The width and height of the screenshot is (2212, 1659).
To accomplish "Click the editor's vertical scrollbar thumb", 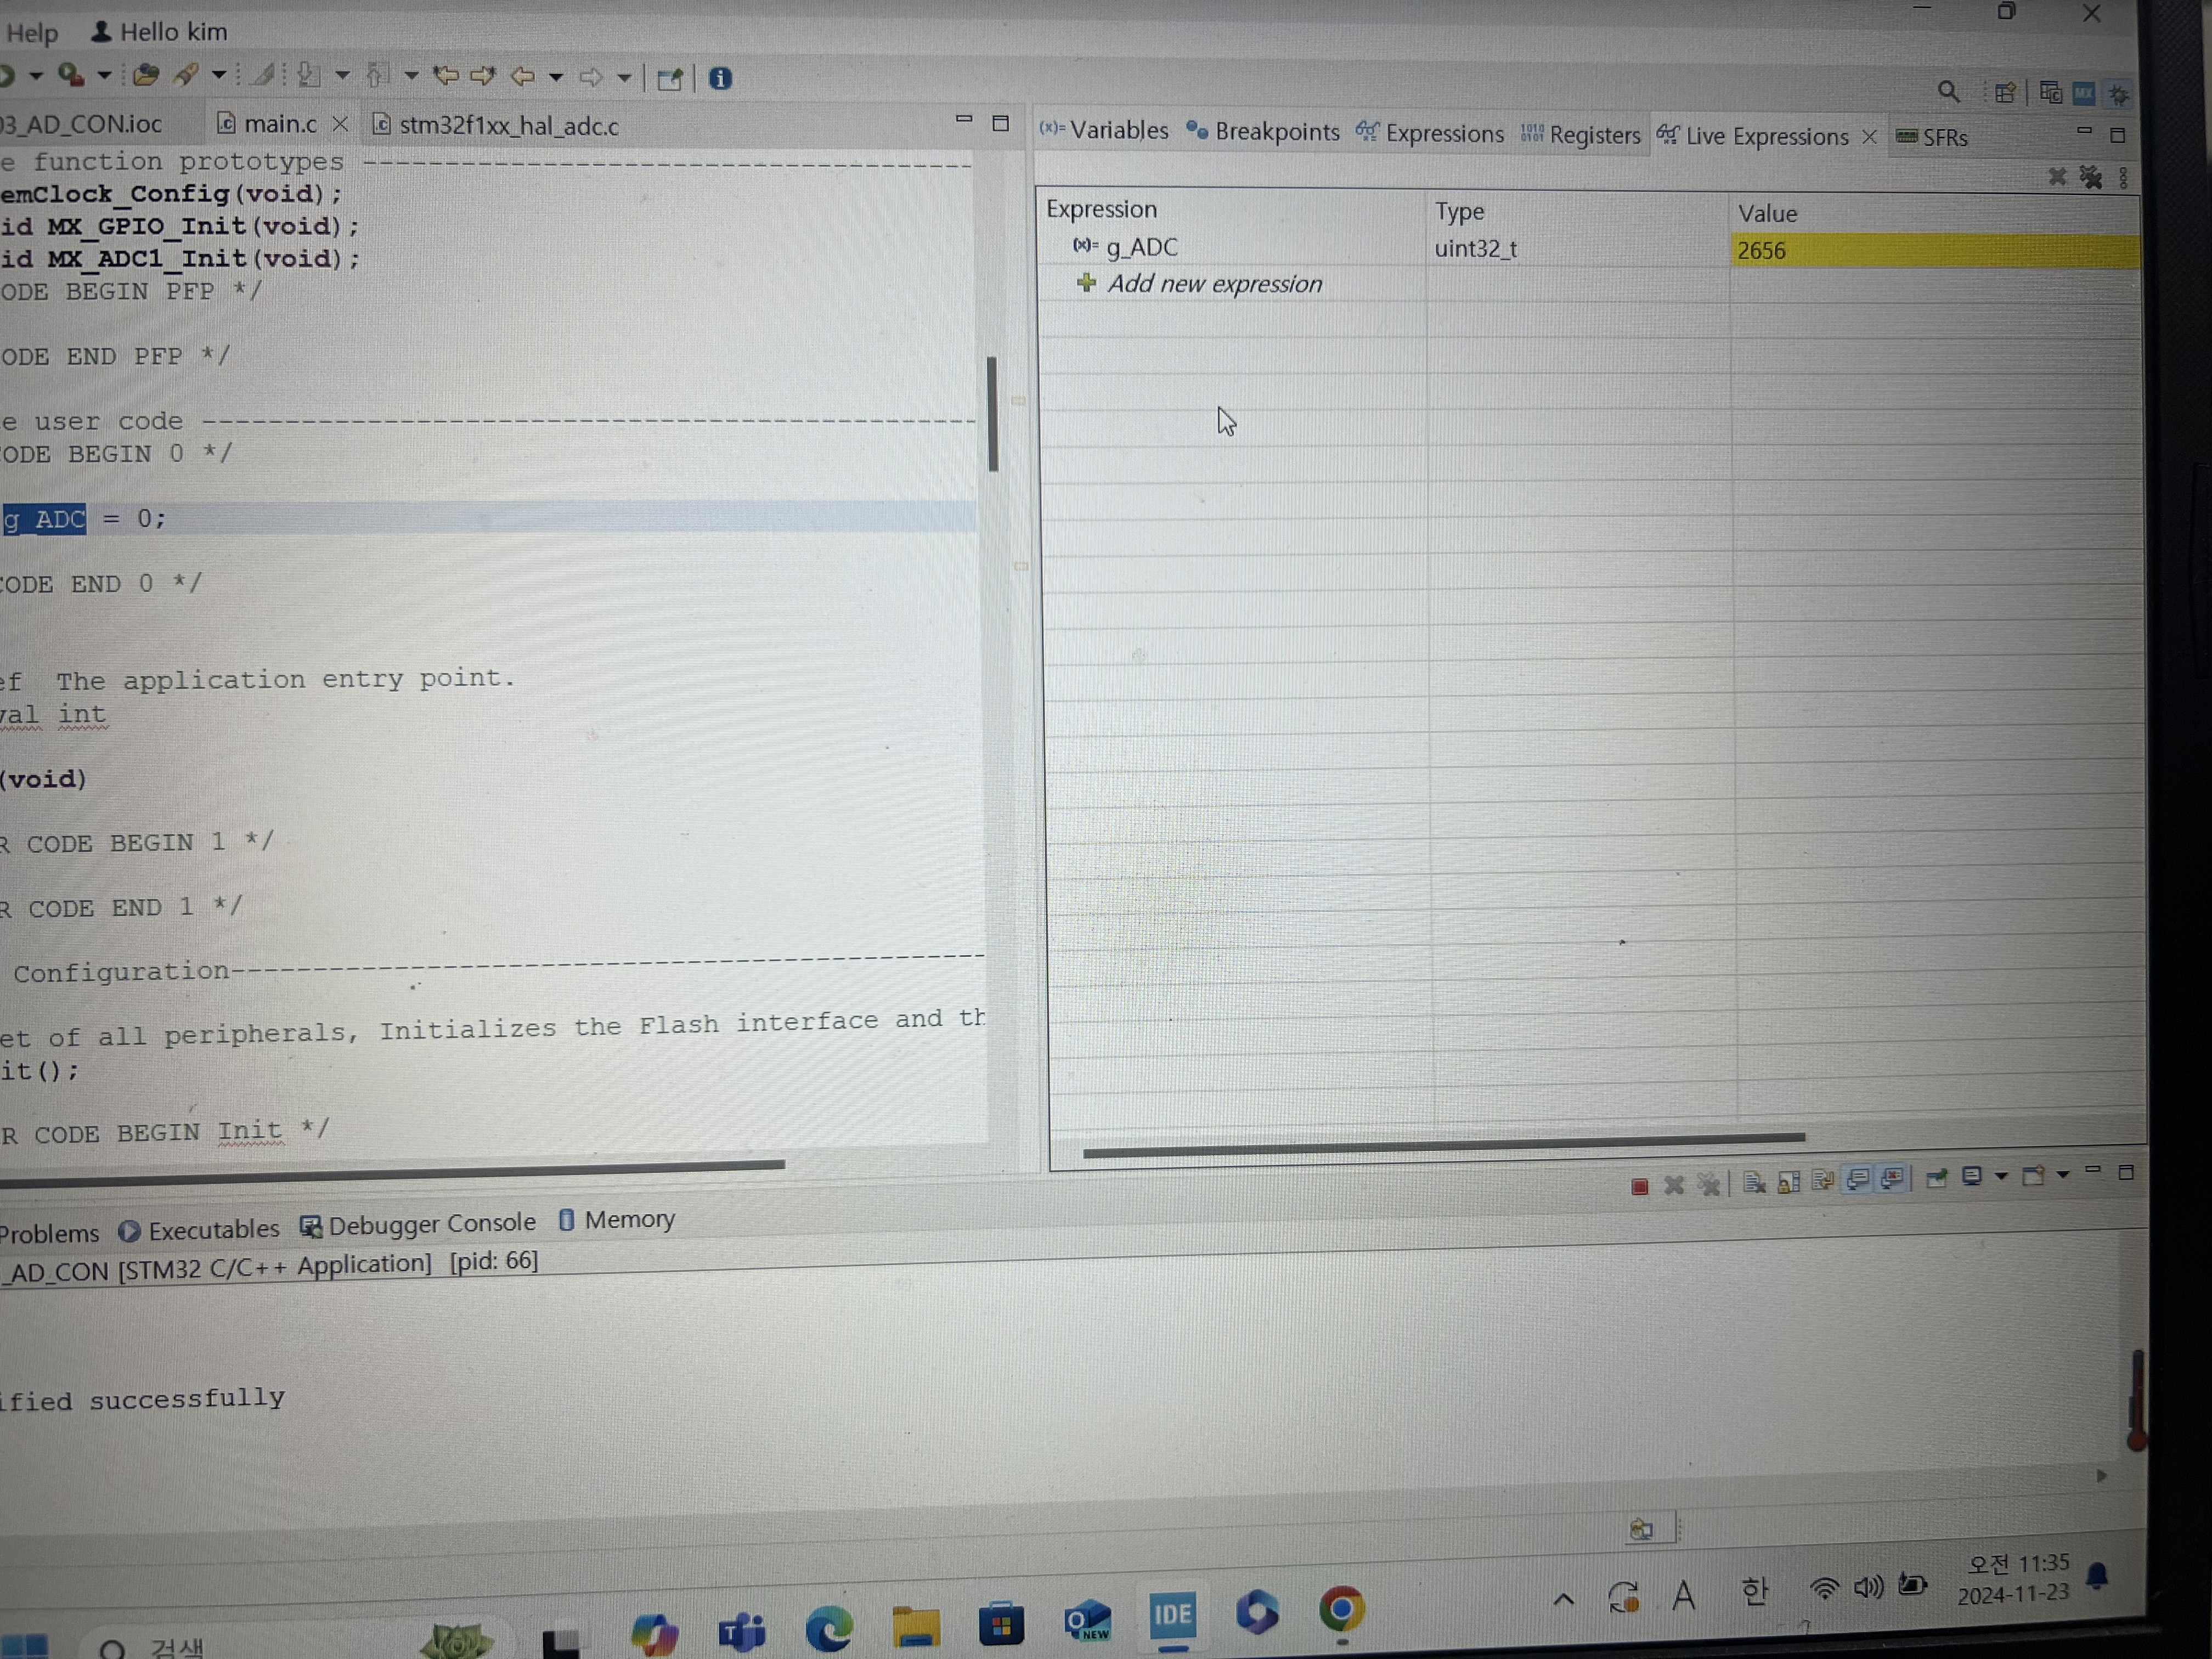I will pyautogui.click(x=992, y=413).
